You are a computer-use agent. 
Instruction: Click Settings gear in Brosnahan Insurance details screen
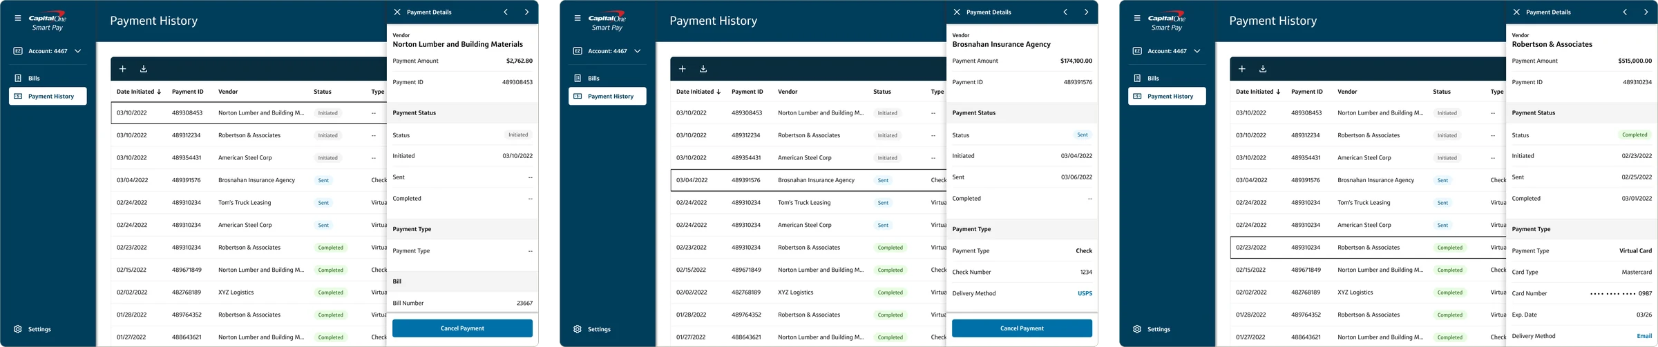[578, 329]
